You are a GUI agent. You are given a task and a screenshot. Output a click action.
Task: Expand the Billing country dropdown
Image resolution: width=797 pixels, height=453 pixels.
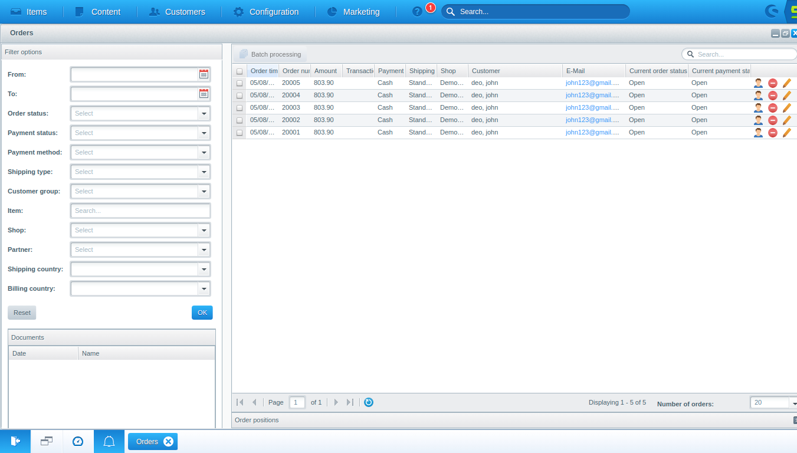point(204,288)
